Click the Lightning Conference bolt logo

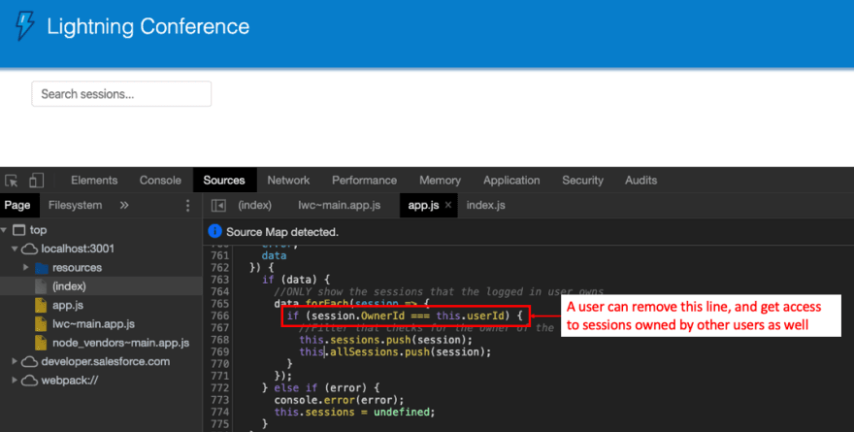click(x=25, y=25)
